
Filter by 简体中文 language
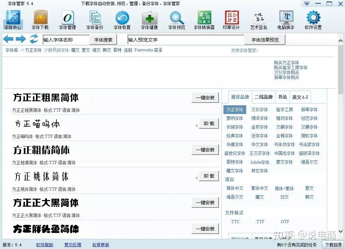pos(235,188)
